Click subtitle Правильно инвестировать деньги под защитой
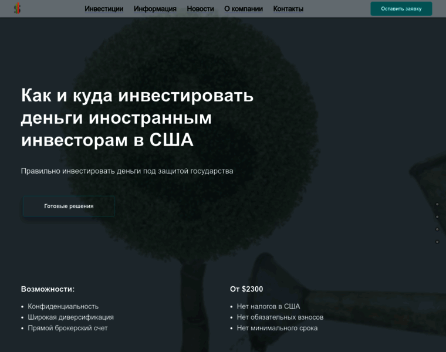The height and width of the screenshot is (352, 446). [x=127, y=171]
